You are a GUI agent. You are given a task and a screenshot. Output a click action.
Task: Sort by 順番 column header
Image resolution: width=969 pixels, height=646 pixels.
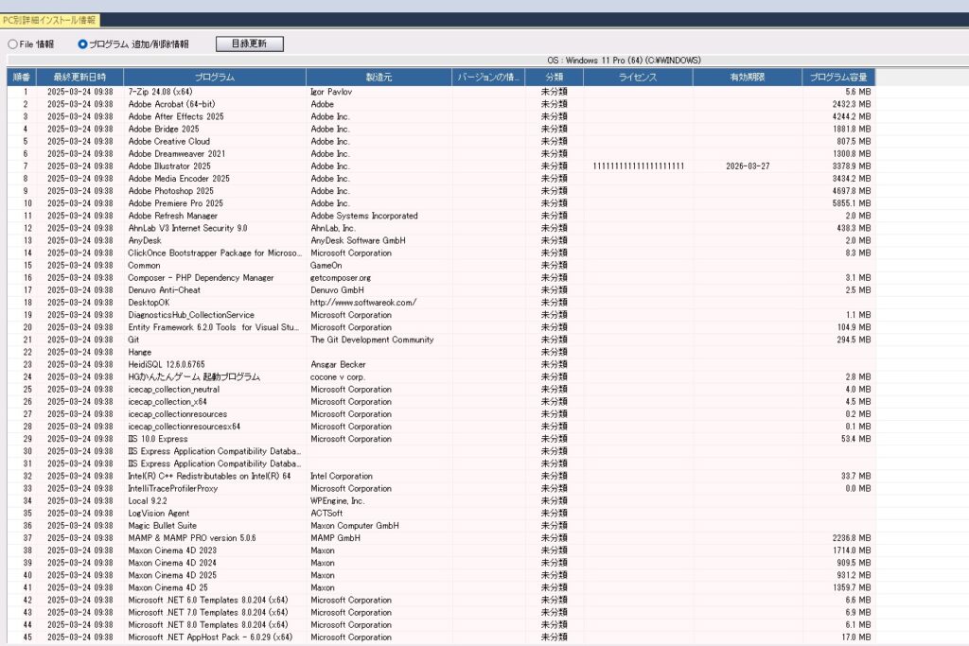22,78
